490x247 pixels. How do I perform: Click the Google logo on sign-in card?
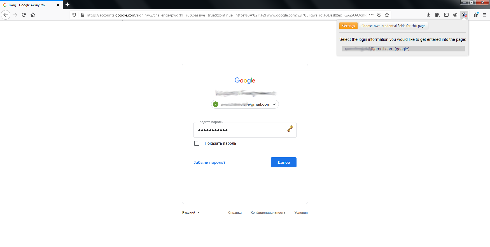coord(245,80)
